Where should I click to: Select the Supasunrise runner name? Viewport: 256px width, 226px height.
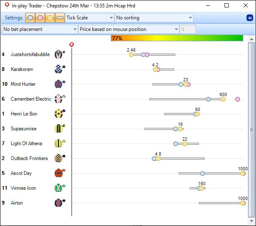coord(24,129)
